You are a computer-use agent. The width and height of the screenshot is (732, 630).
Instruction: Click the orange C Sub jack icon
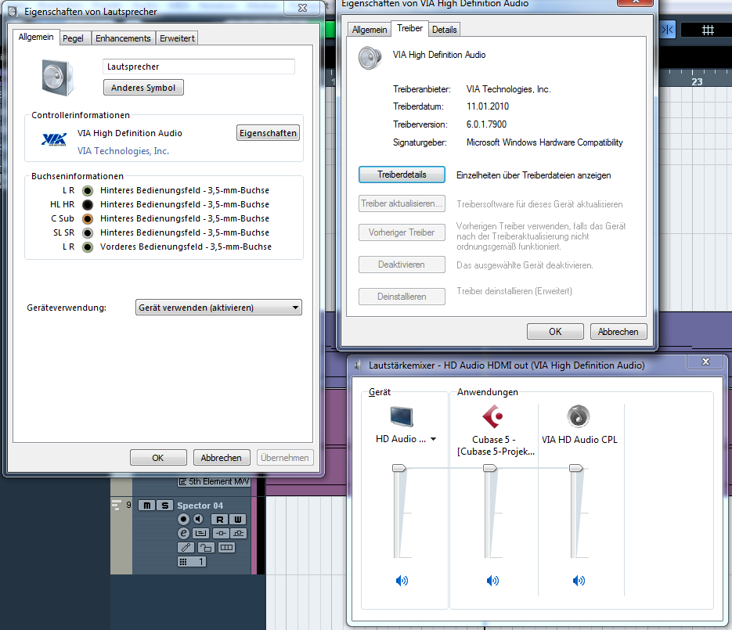coord(88,218)
